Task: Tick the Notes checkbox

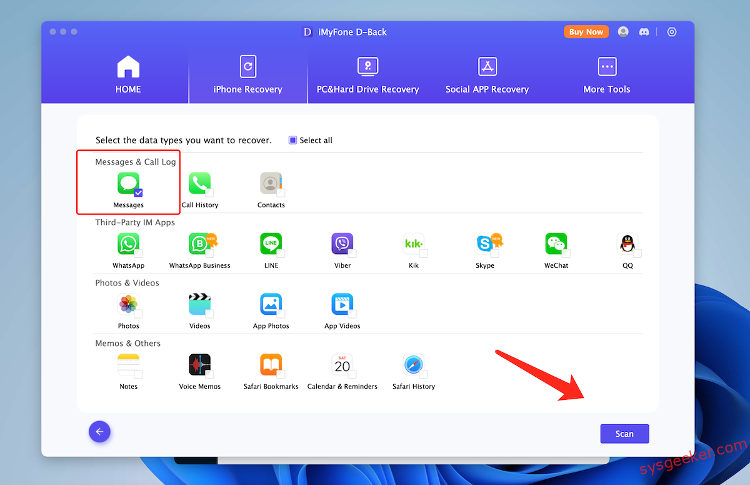Action: (138, 374)
